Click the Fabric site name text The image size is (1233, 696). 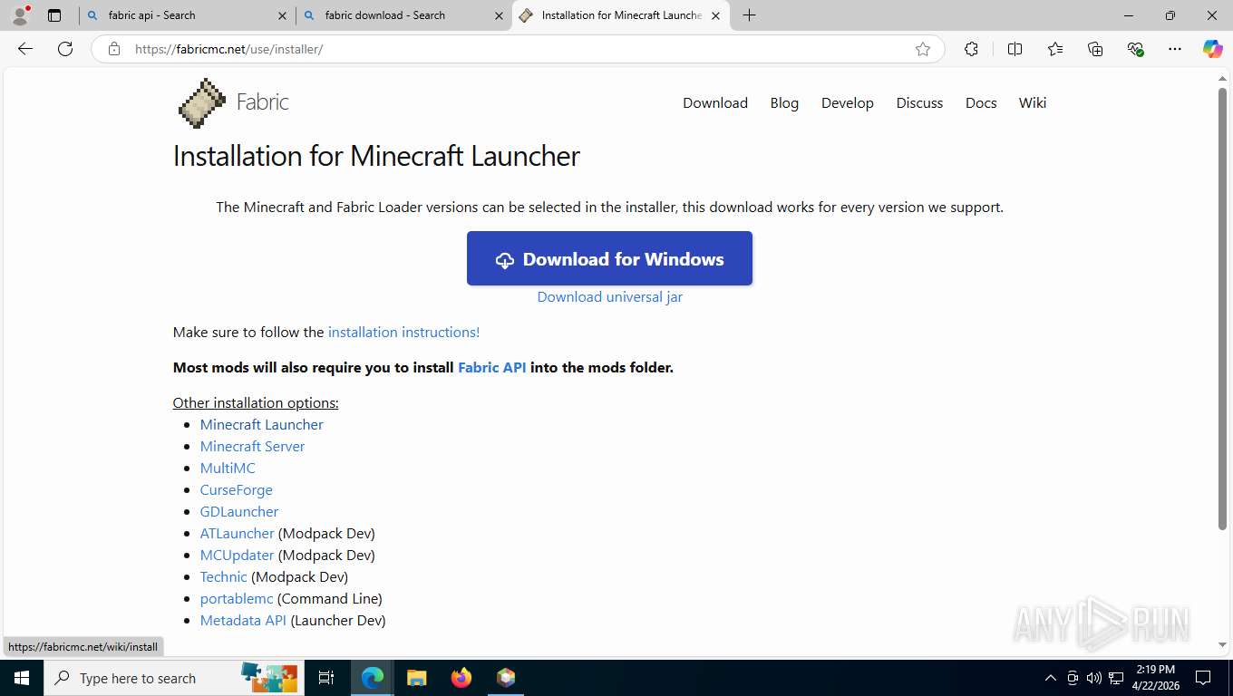(263, 101)
